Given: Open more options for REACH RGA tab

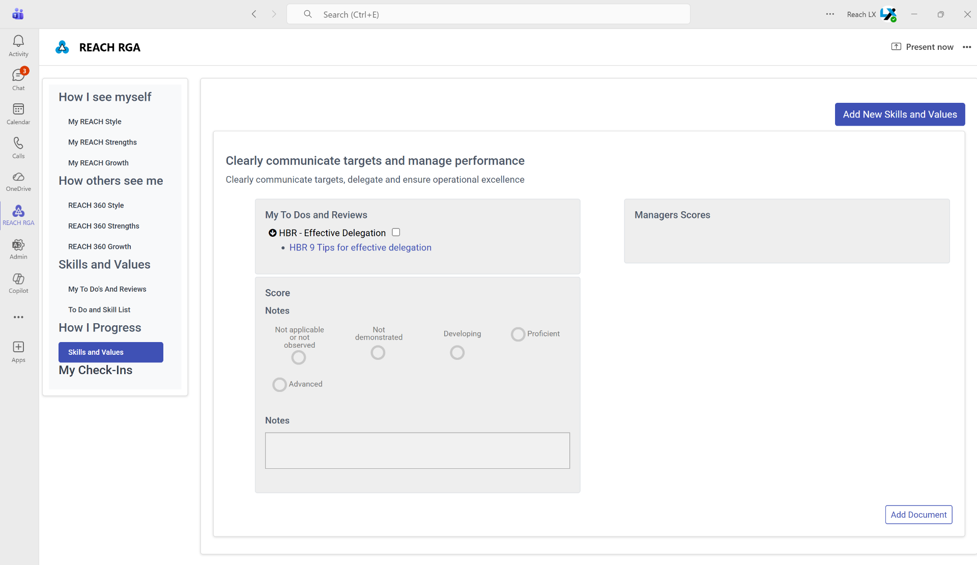Looking at the screenshot, I should point(968,47).
